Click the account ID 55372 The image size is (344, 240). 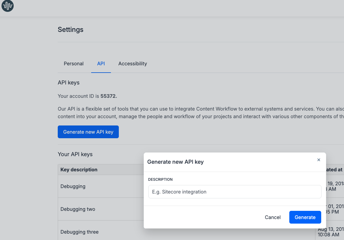[x=108, y=96]
